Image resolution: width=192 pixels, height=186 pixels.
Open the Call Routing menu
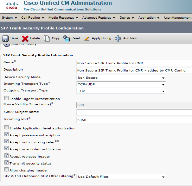(x=32, y=18)
